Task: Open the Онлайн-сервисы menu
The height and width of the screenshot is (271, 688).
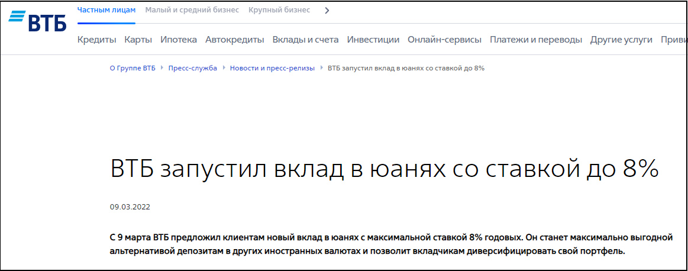Action: pyautogui.click(x=444, y=40)
